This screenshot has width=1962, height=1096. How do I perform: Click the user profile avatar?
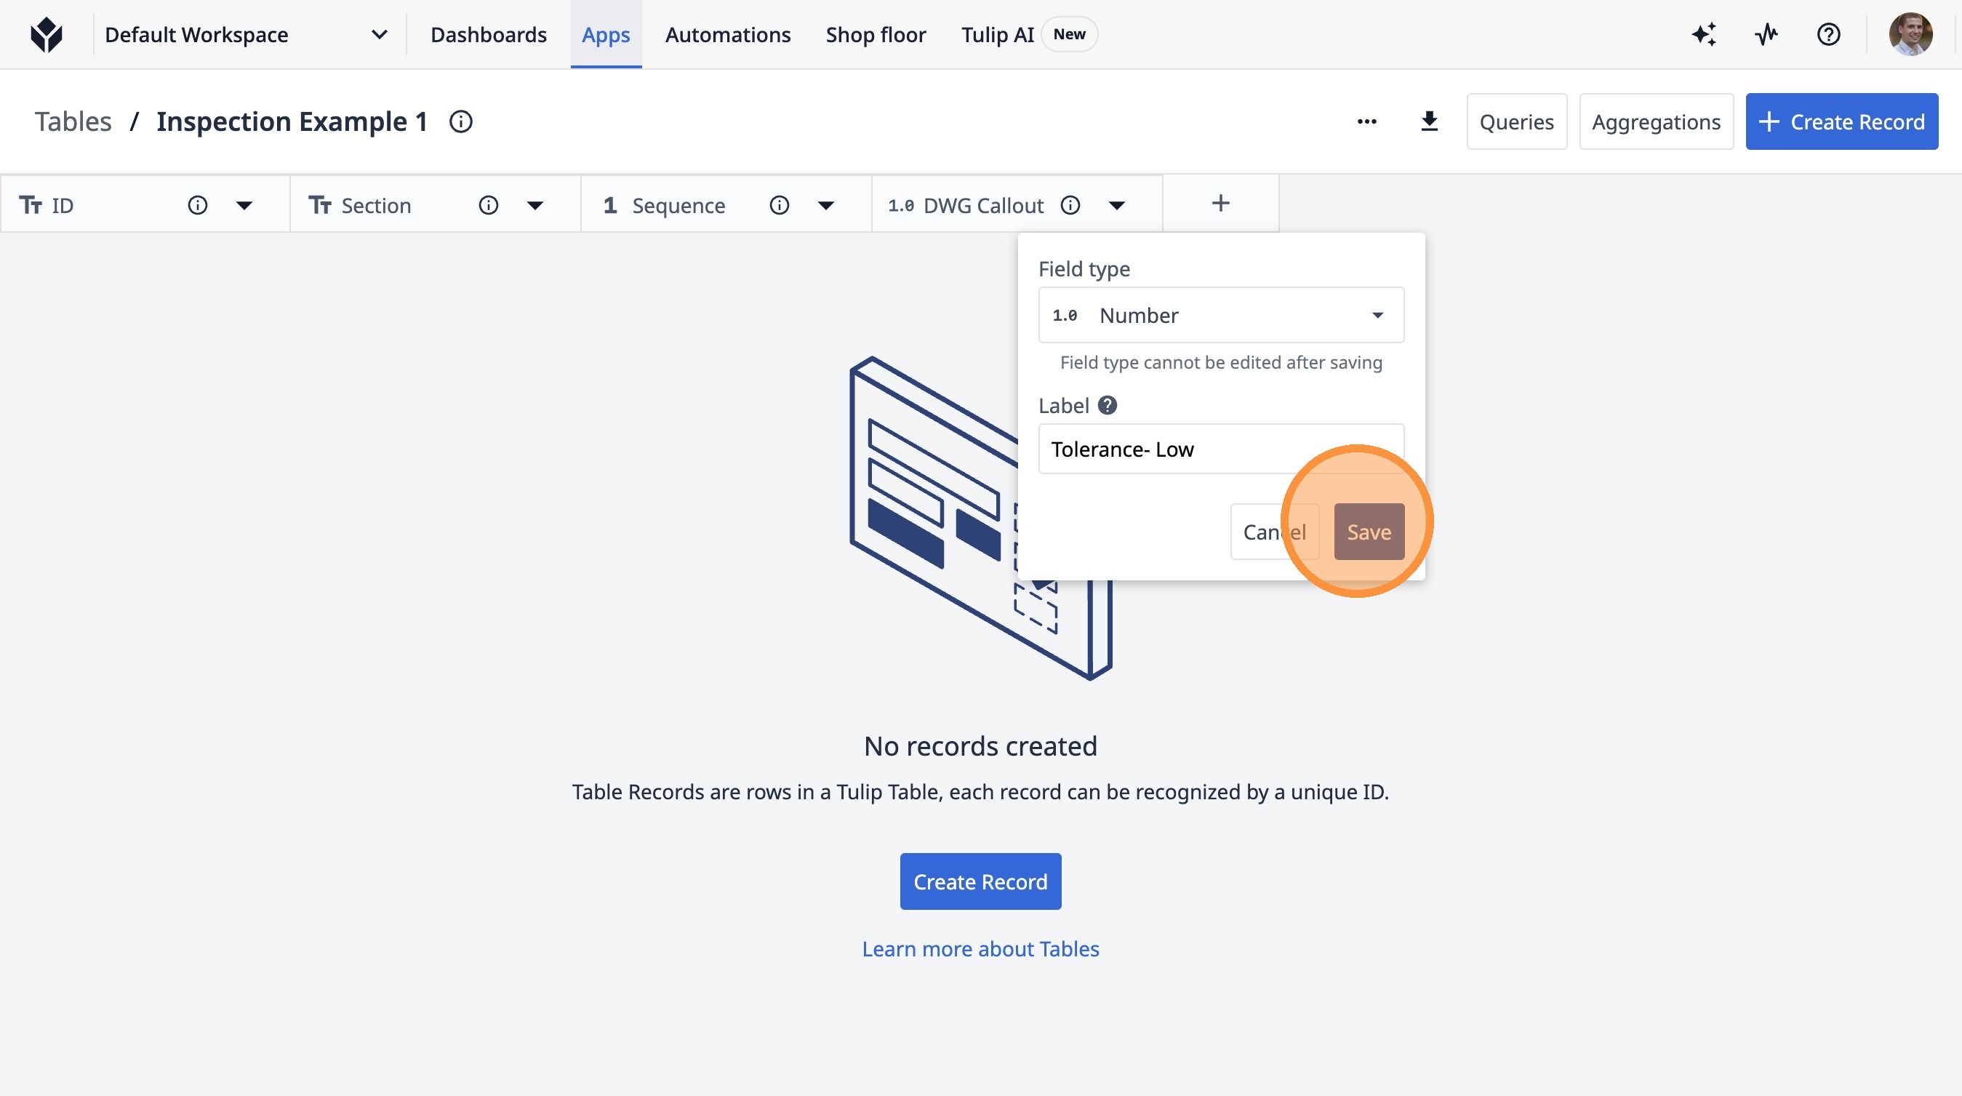(1910, 34)
